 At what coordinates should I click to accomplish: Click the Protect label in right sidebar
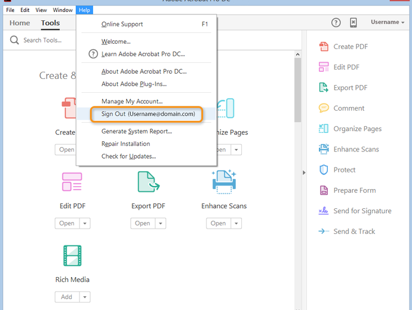click(344, 170)
